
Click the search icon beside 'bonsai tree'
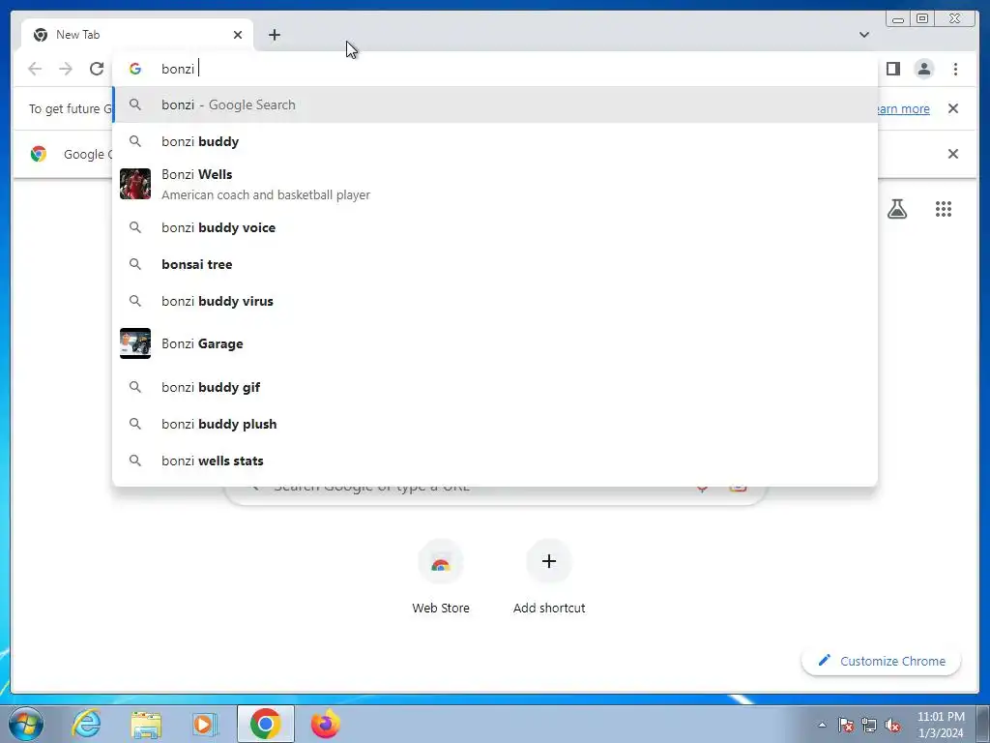[x=135, y=264]
